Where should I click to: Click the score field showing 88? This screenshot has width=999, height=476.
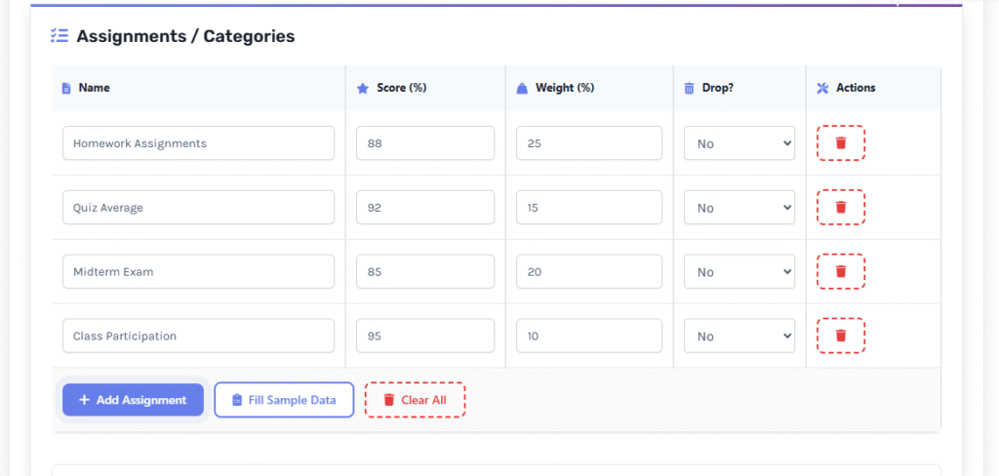tap(425, 142)
